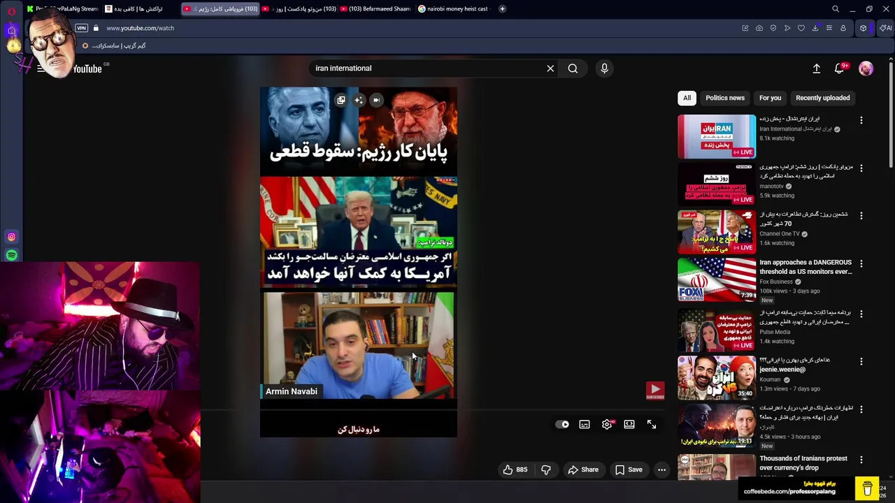The image size is (895, 503).
Task: Open more actions three-dot menu below video
Action: coord(661,469)
